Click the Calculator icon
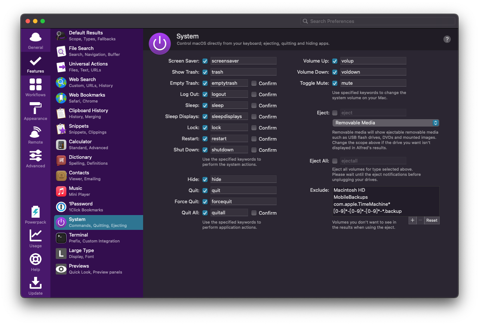Viewport: 479px width, 325px height. (61, 145)
